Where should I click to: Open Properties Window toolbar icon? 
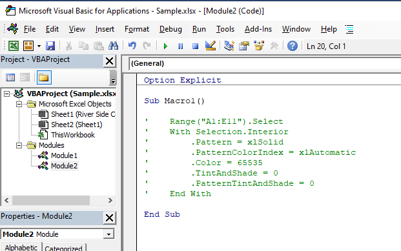[244, 46]
